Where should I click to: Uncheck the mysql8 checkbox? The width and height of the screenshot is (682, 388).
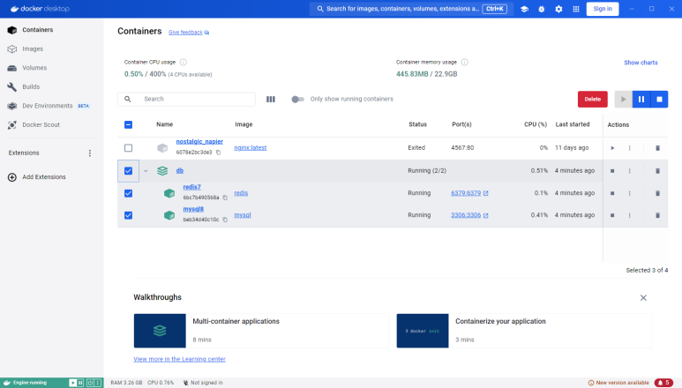point(128,215)
